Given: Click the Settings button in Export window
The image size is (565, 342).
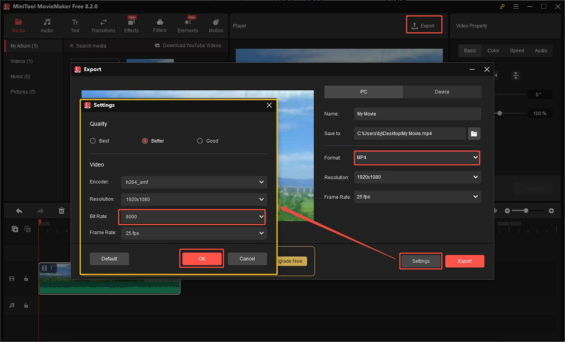Looking at the screenshot, I should 421,261.
